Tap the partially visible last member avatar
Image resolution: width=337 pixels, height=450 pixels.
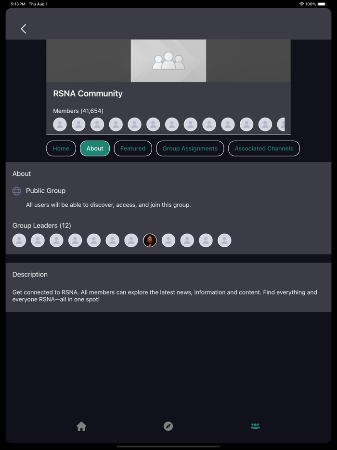pyautogui.click(x=282, y=124)
